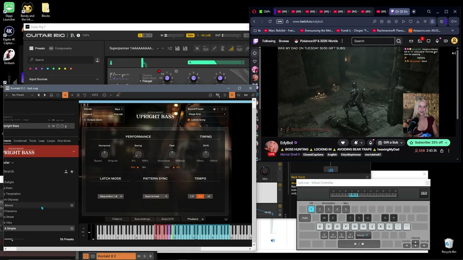The image size is (463, 260).
Task: Set tempo to 1/2 in the Tempo section
Action: tap(192, 196)
